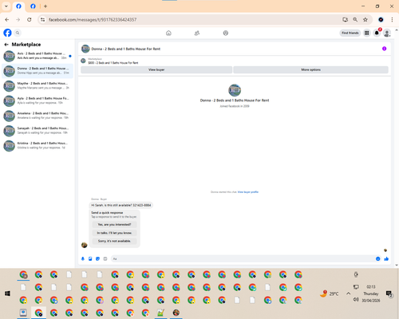This screenshot has width=399, height=319.
Task: Open the Friends navigation icon
Action: tap(197, 33)
